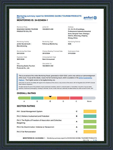Screen dimensions: 113x150
Task: Select the green A overall rating segment
Action: click(x=24, y=98)
